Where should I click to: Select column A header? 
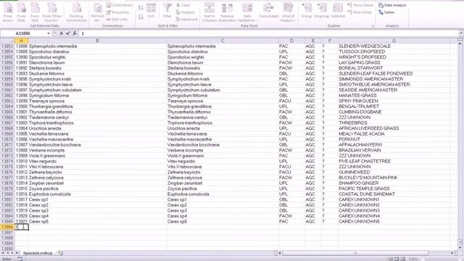[21, 41]
